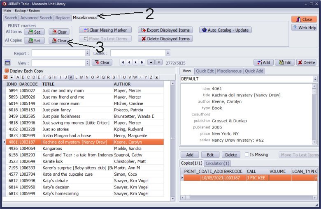The image size is (321, 209).
Task: Sort by the TITLE column header
Action: pyautogui.click(x=77, y=84)
